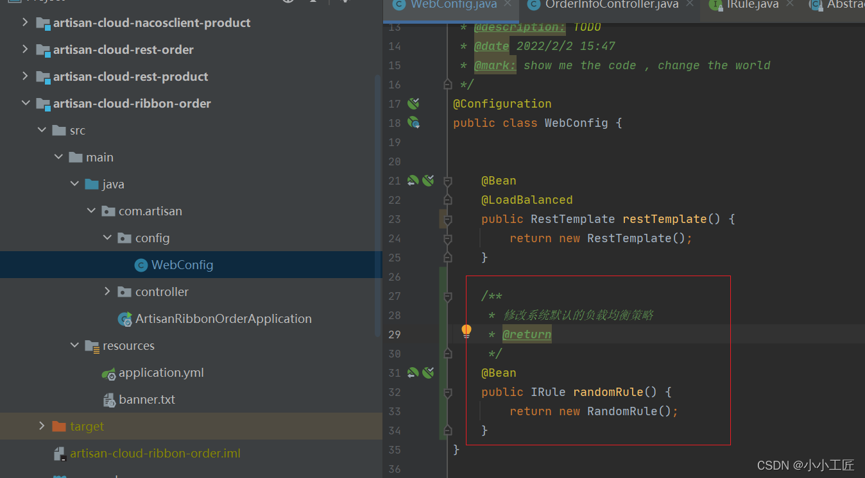Fold the Javadoc comment starting on line 27
Viewport: 865px width, 478px height.
[x=448, y=296]
